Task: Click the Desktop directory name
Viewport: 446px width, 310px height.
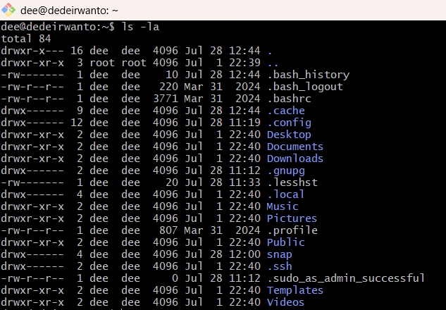Action: 289,135
